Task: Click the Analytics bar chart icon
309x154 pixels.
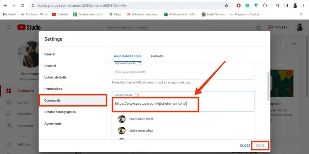Action: tap(8, 114)
